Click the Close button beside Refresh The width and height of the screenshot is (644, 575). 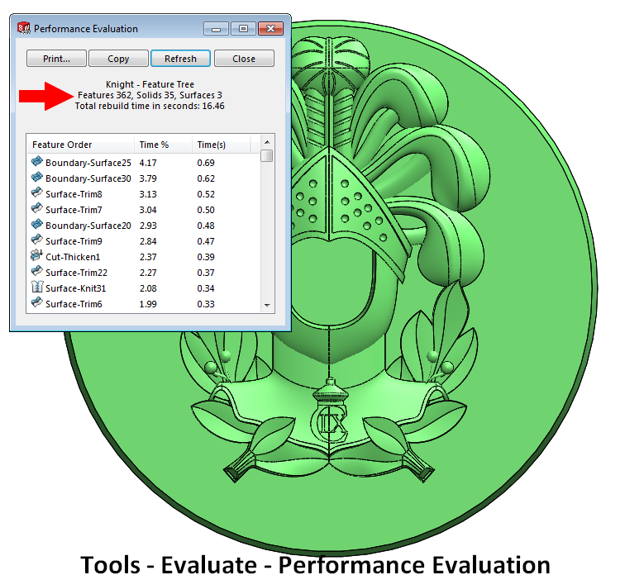click(244, 59)
